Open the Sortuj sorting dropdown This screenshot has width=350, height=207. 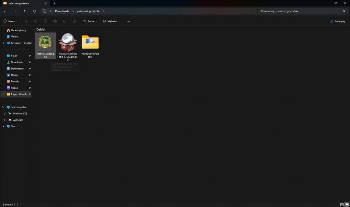[x=90, y=21]
